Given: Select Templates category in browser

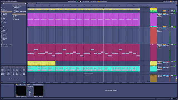Looking at the screenshot, I should 4,21.
